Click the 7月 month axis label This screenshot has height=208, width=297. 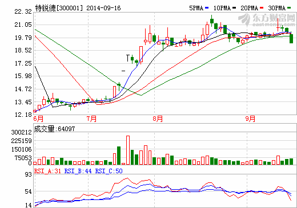pyautogui.click(x=91, y=119)
